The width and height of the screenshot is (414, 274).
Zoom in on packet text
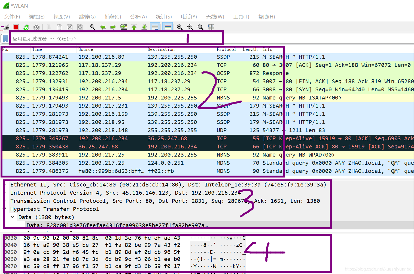click(x=180, y=27)
